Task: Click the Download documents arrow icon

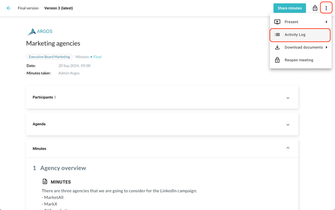Action: (x=277, y=48)
